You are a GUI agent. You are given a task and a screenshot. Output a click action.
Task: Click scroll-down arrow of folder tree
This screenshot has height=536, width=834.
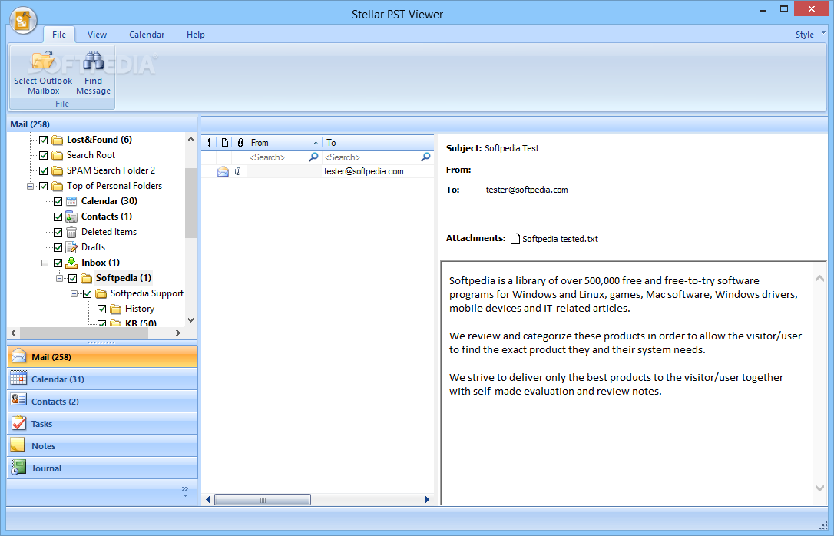[191, 321]
